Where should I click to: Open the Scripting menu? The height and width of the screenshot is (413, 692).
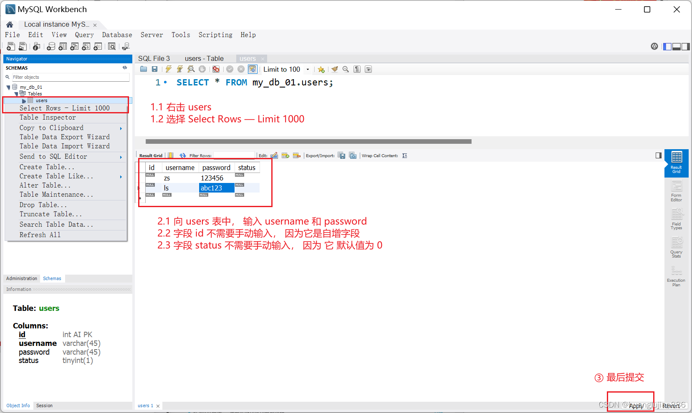215,35
